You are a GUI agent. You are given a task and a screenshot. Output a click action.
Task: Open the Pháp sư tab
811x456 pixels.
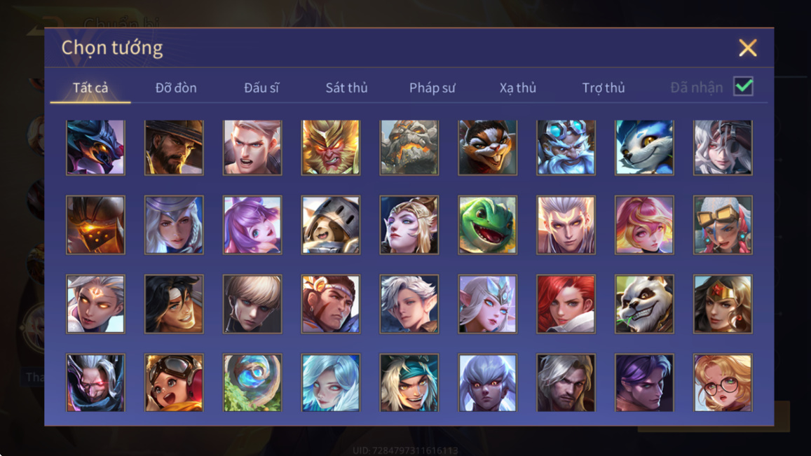point(432,88)
